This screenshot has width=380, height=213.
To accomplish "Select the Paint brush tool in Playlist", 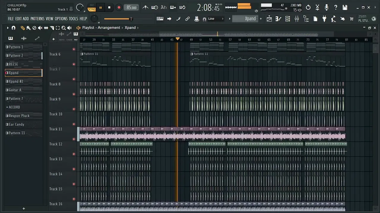I will 28,28.
